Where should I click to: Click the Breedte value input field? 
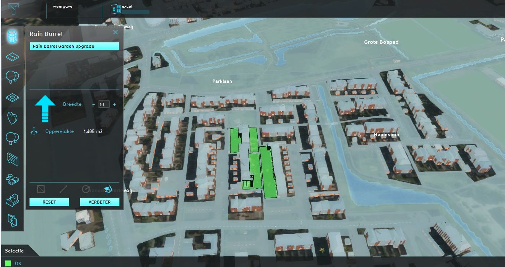(104, 104)
